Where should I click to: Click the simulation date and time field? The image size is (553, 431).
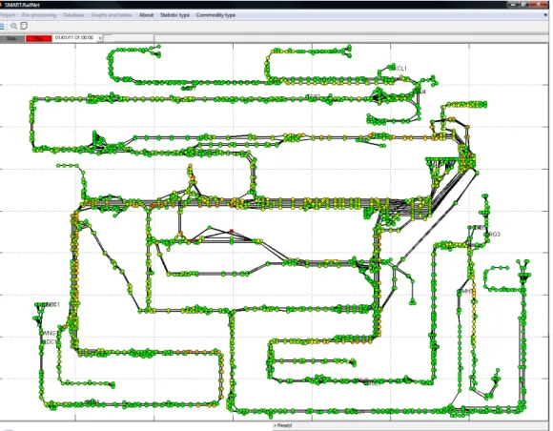(74, 38)
